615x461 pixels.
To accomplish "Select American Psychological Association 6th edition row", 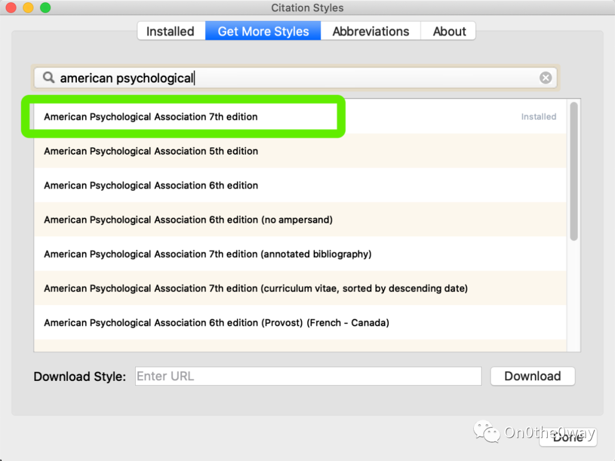I will click(300, 185).
